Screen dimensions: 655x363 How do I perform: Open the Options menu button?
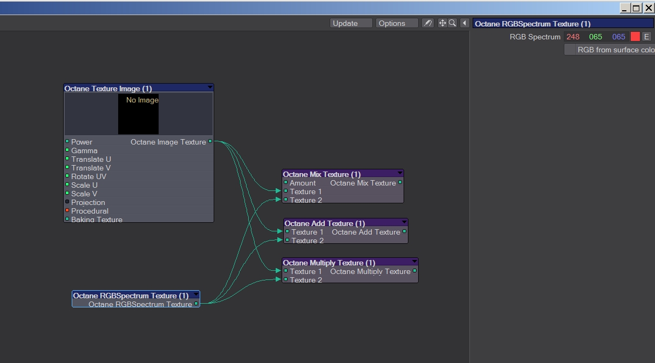pos(397,23)
